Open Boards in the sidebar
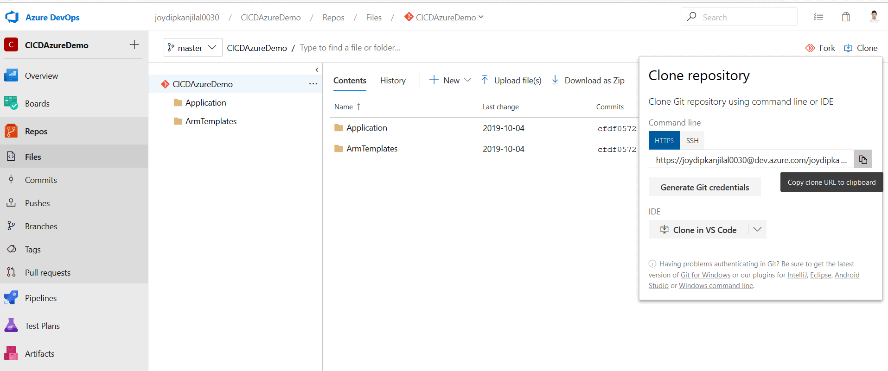Screen dimensions: 888x371 click(74, 103)
